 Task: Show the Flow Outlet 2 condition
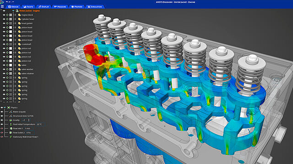coord(2,133)
